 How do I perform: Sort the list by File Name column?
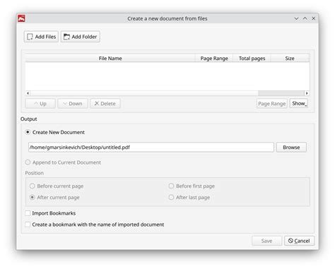click(110, 58)
